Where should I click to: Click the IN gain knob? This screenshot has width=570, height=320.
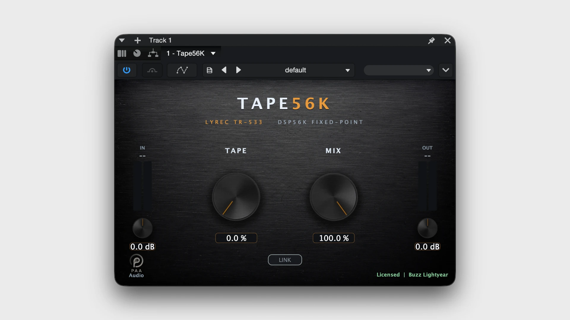142,228
